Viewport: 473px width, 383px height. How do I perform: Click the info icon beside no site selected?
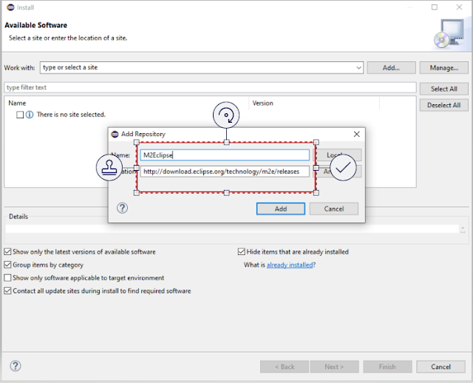30,115
